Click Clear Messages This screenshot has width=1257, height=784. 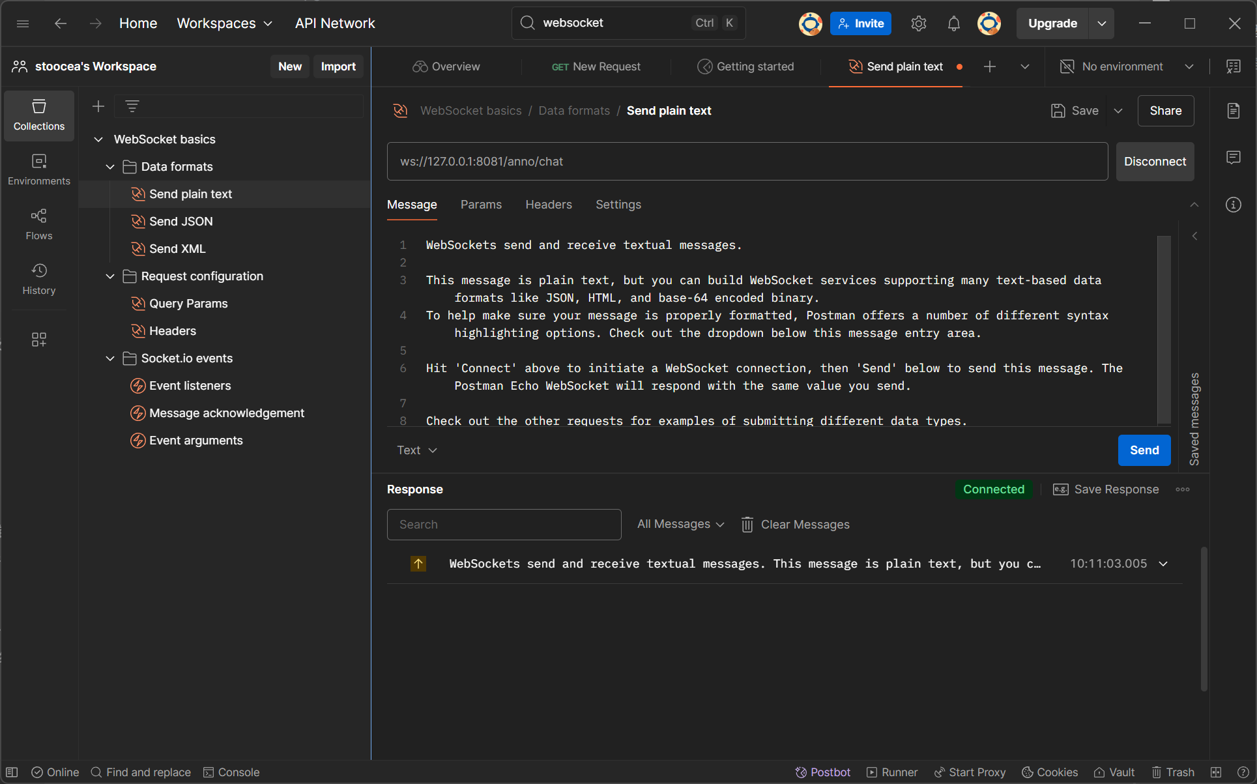click(795, 525)
